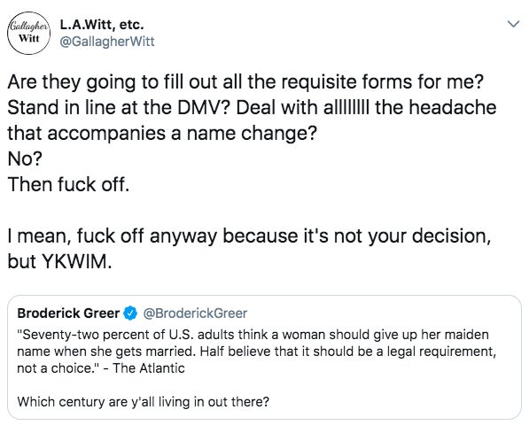The image size is (529, 433).
Task: Click the 'The Atlantic' attribution text
Action: tap(149, 368)
